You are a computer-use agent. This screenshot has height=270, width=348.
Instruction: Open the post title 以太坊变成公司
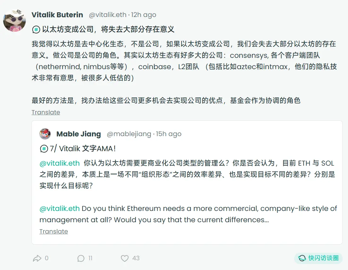[108, 30]
